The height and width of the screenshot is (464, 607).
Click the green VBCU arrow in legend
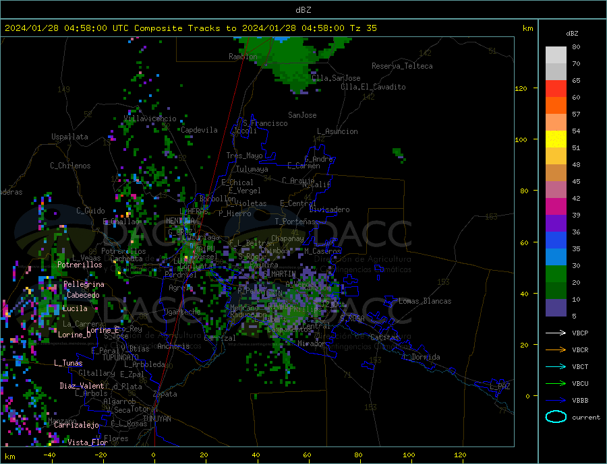556,384
